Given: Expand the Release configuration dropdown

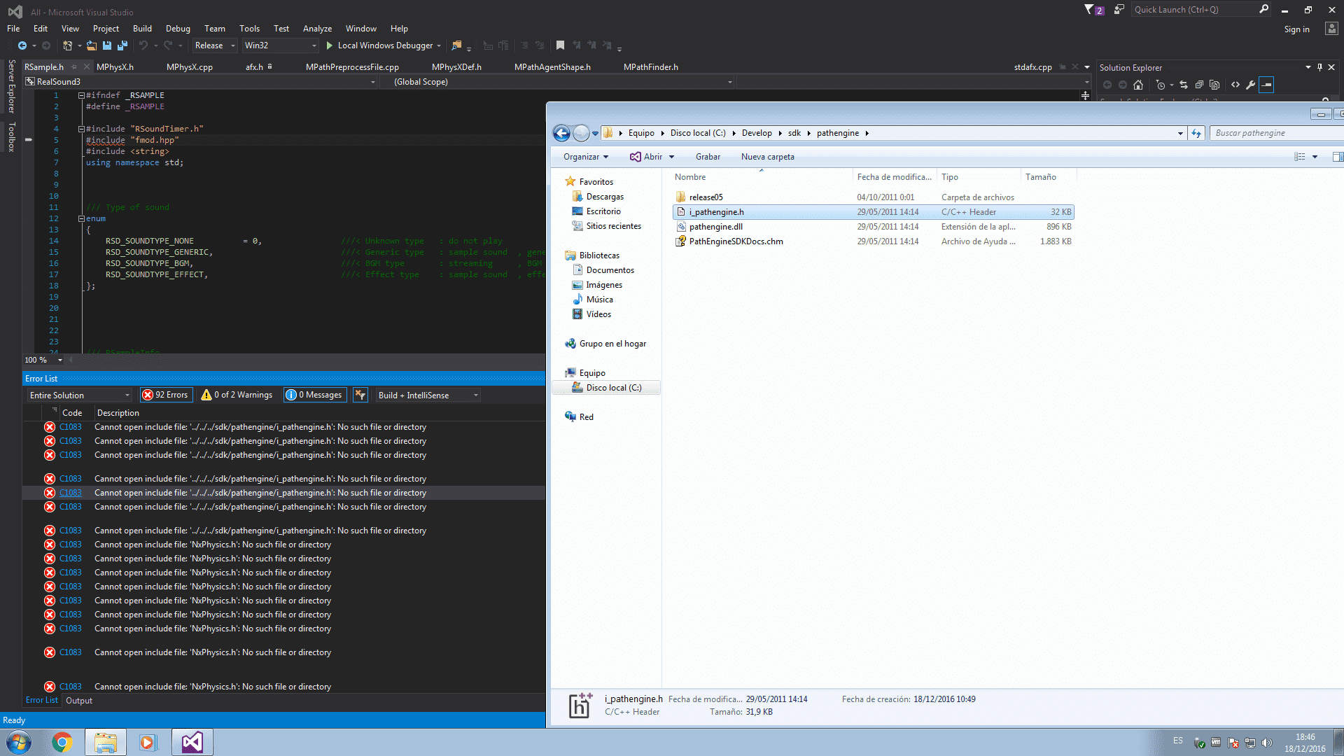Looking at the screenshot, I should tap(231, 45).
